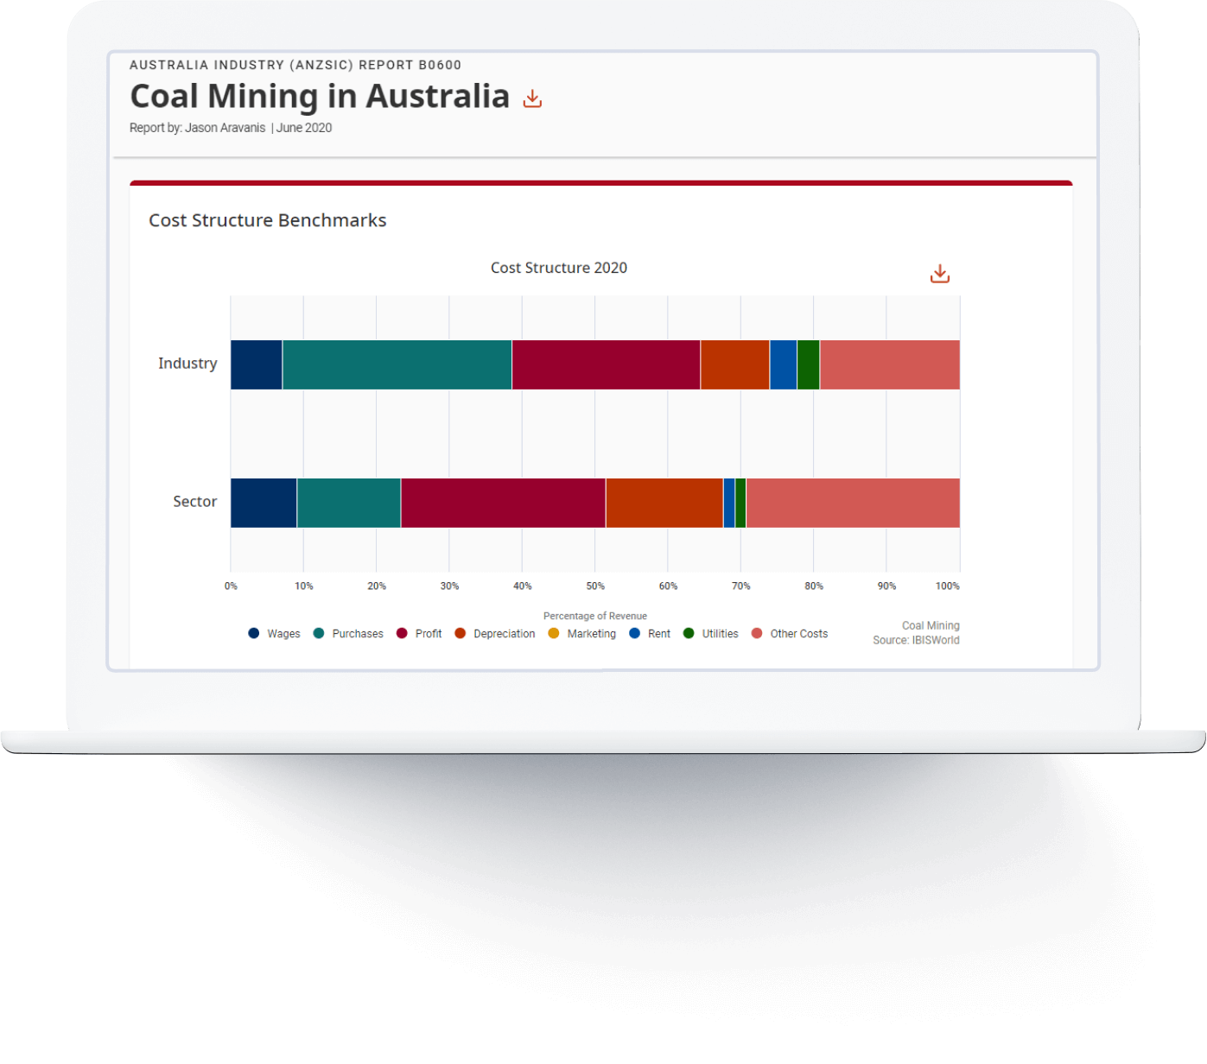
Task: Click the Sector bar's Other Costs segment
Action: tap(852, 503)
